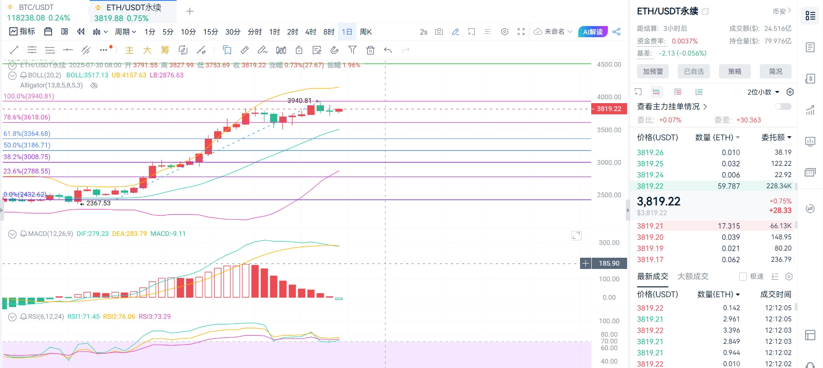Screen dimensions: 823x368
Task: Enable the 极速 checkbox
Action: [x=743, y=277]
